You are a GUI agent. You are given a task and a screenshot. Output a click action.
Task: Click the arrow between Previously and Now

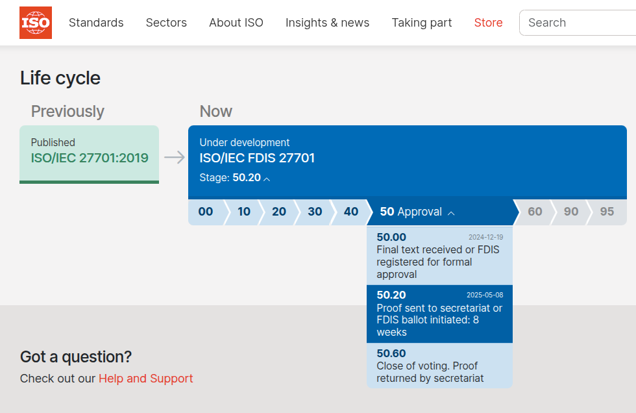tap(175, 157)
